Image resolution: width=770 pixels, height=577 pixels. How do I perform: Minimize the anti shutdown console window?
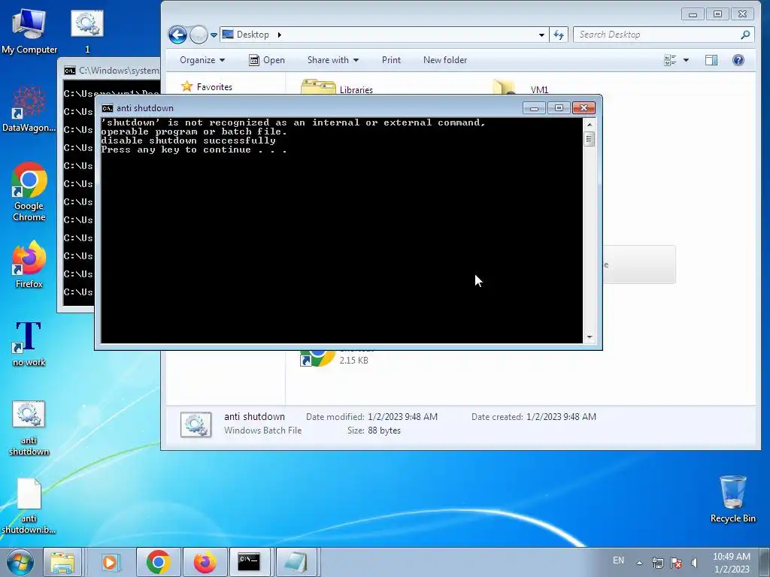click(x=534, y=108)
